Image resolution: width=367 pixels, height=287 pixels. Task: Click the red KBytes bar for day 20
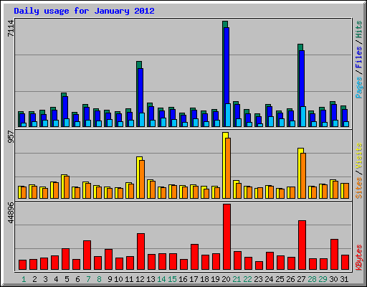227,237
